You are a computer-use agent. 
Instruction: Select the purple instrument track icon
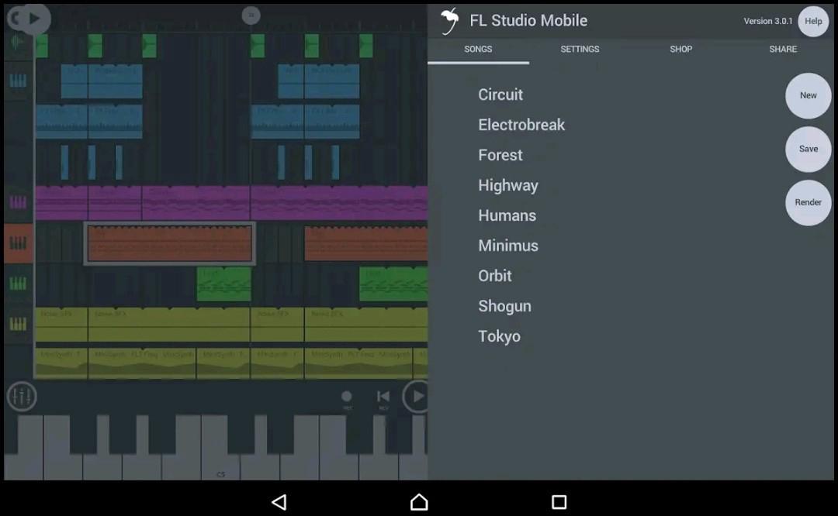point(17,203)
